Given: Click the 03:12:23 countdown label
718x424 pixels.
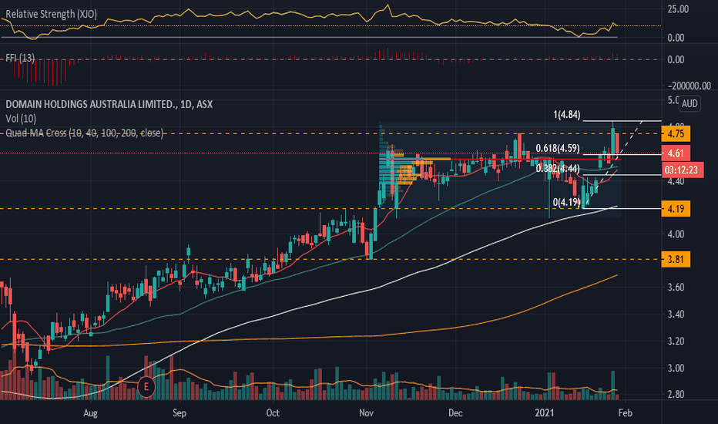Looking at the screenshot, I should (681, 170).
